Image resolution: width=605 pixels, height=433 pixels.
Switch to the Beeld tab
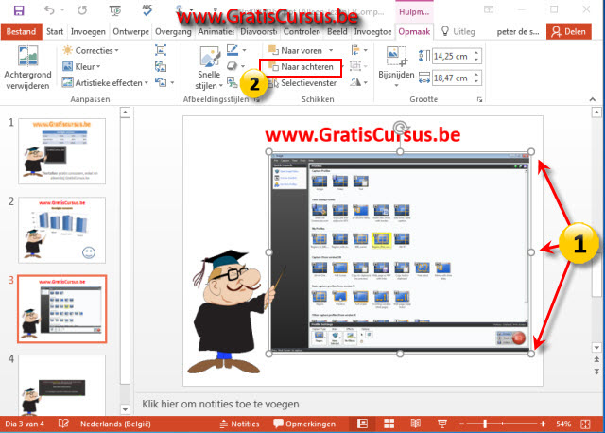pos(337,31)
